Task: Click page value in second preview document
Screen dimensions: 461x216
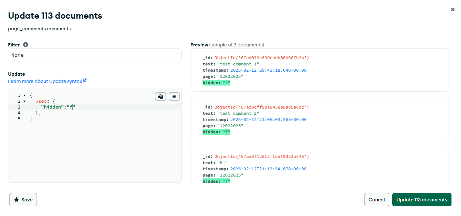Action: (x=230, y=126)
